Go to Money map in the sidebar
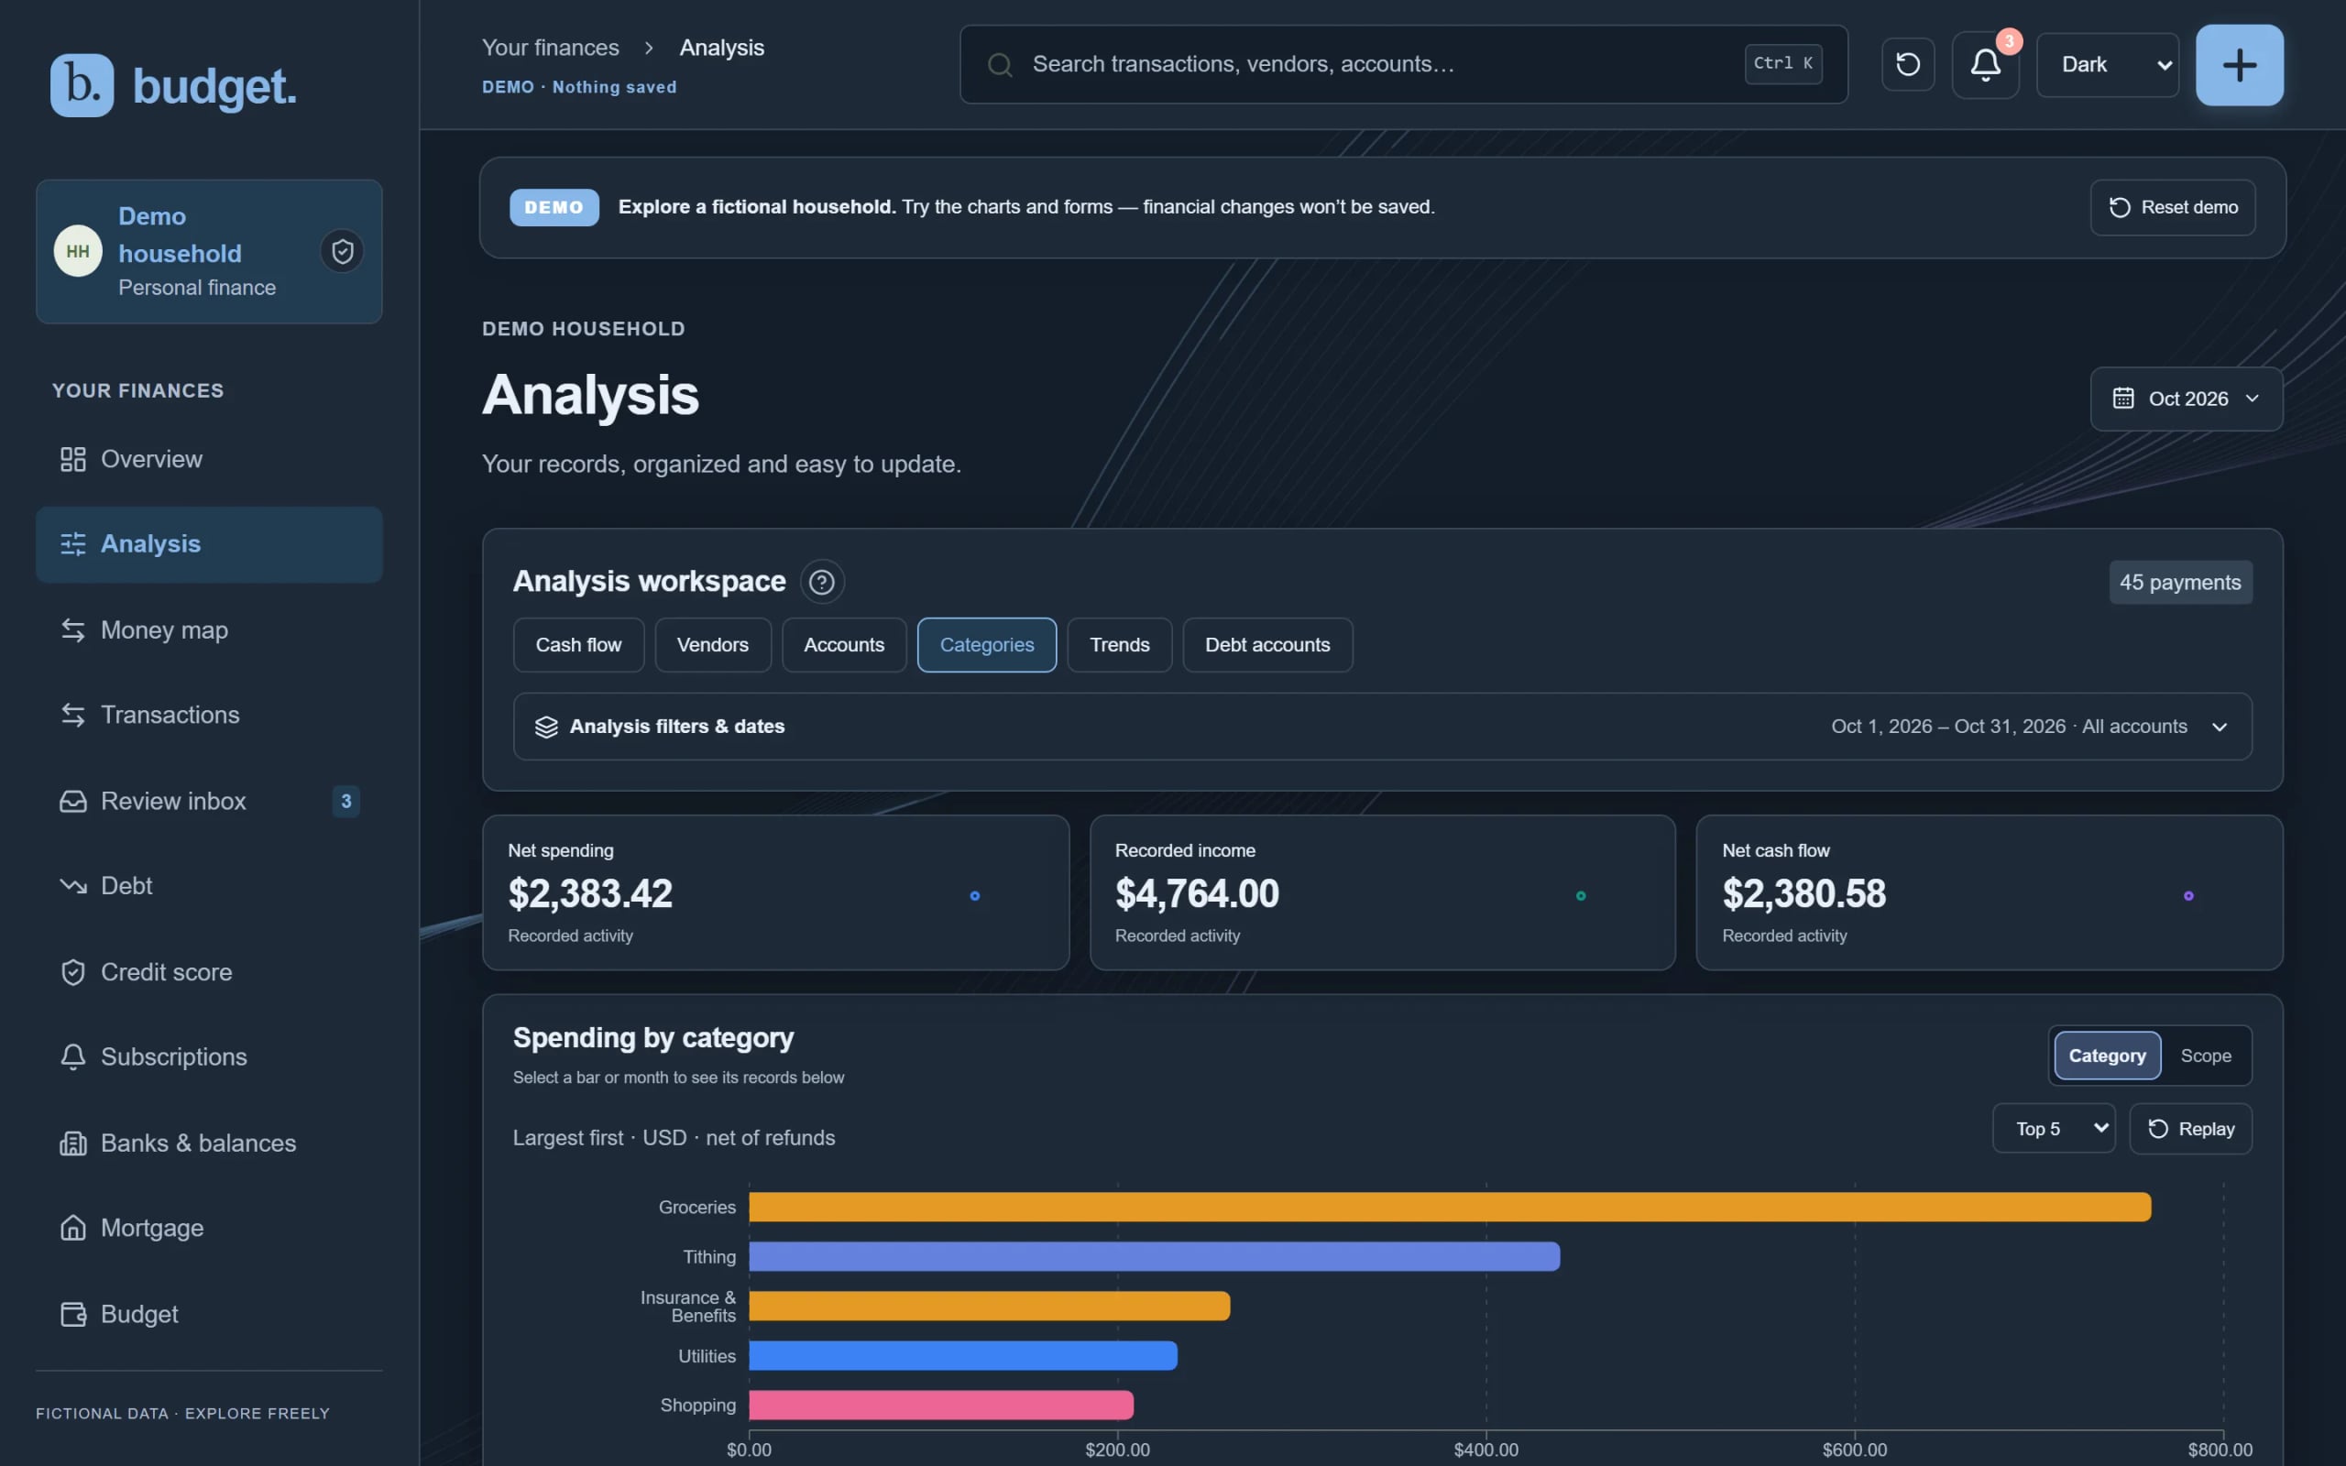2346x1466 pixels. [208, 630]
